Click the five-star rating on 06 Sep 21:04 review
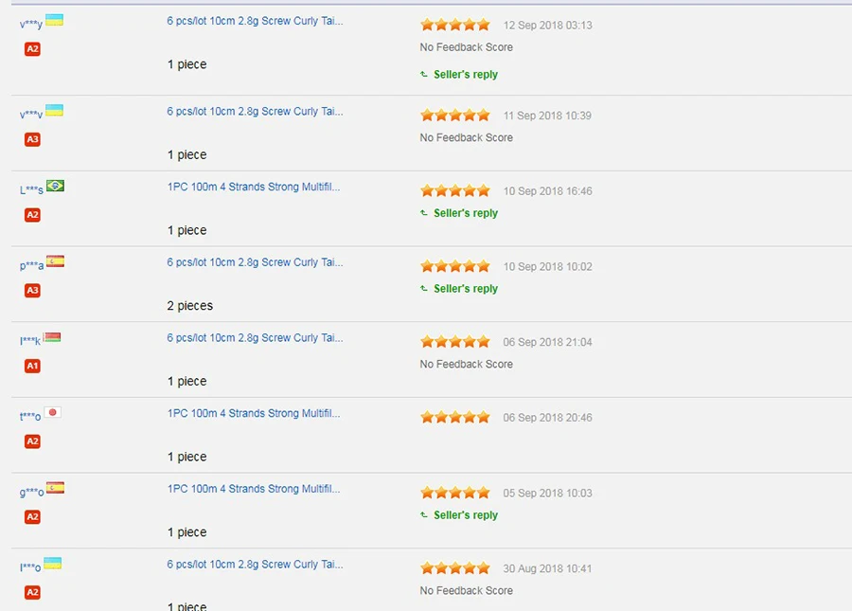The height and width of the screenshot is (611, 852). click(x=455, y=342)
